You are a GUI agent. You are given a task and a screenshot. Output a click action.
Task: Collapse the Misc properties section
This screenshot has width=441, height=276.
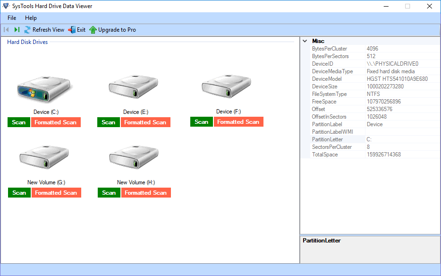(x=305, y=41)
